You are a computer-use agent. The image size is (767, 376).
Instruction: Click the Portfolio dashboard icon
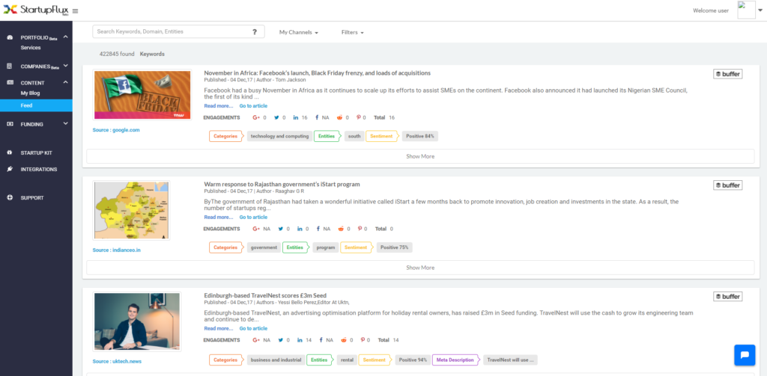tap(10, 37)
